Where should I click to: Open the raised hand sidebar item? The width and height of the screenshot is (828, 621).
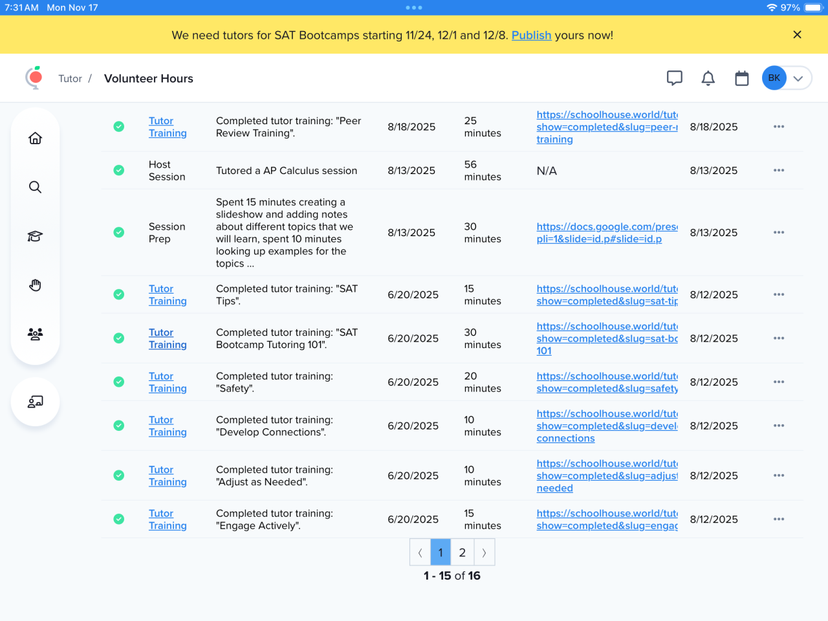point(36,285)
